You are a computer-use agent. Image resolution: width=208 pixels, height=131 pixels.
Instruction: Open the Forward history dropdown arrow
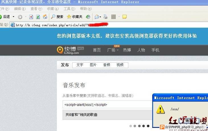26,17
